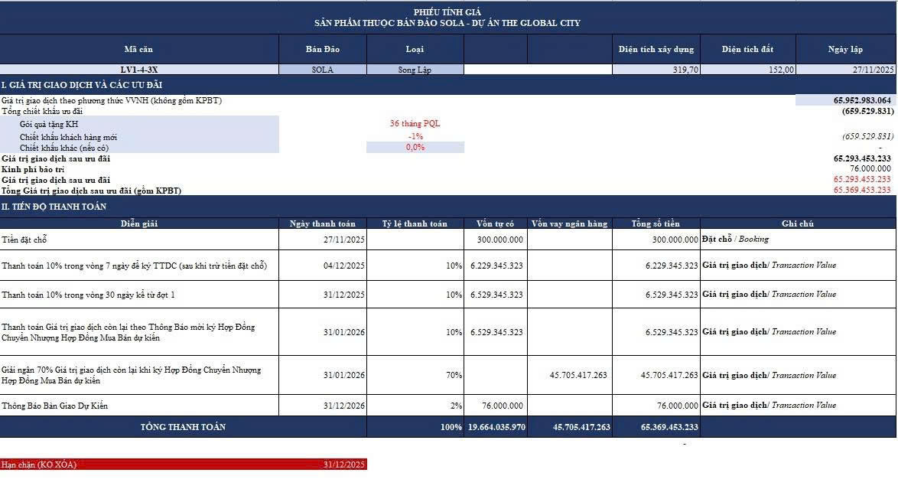Select the SOLA cell under Bán Đảo

click(x=322, y=70)
